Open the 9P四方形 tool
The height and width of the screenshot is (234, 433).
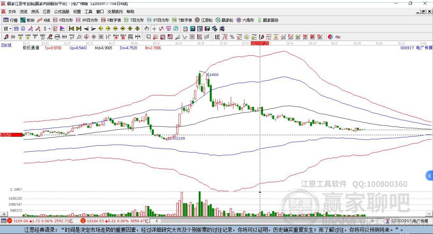click(87, 20)
